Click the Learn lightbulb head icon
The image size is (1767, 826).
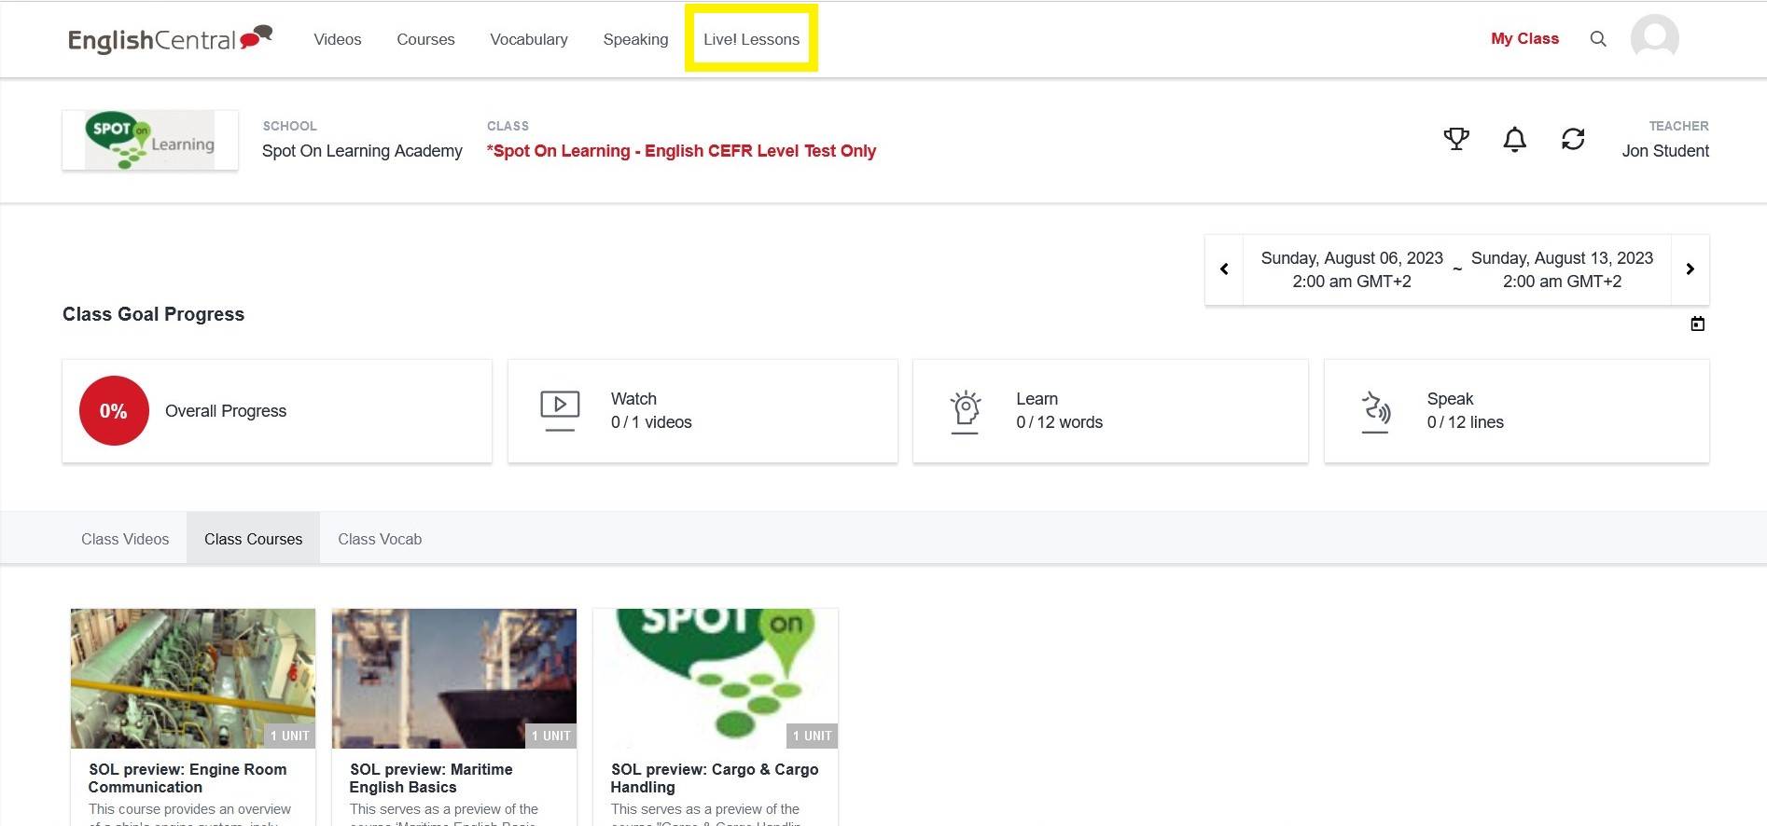966,411
